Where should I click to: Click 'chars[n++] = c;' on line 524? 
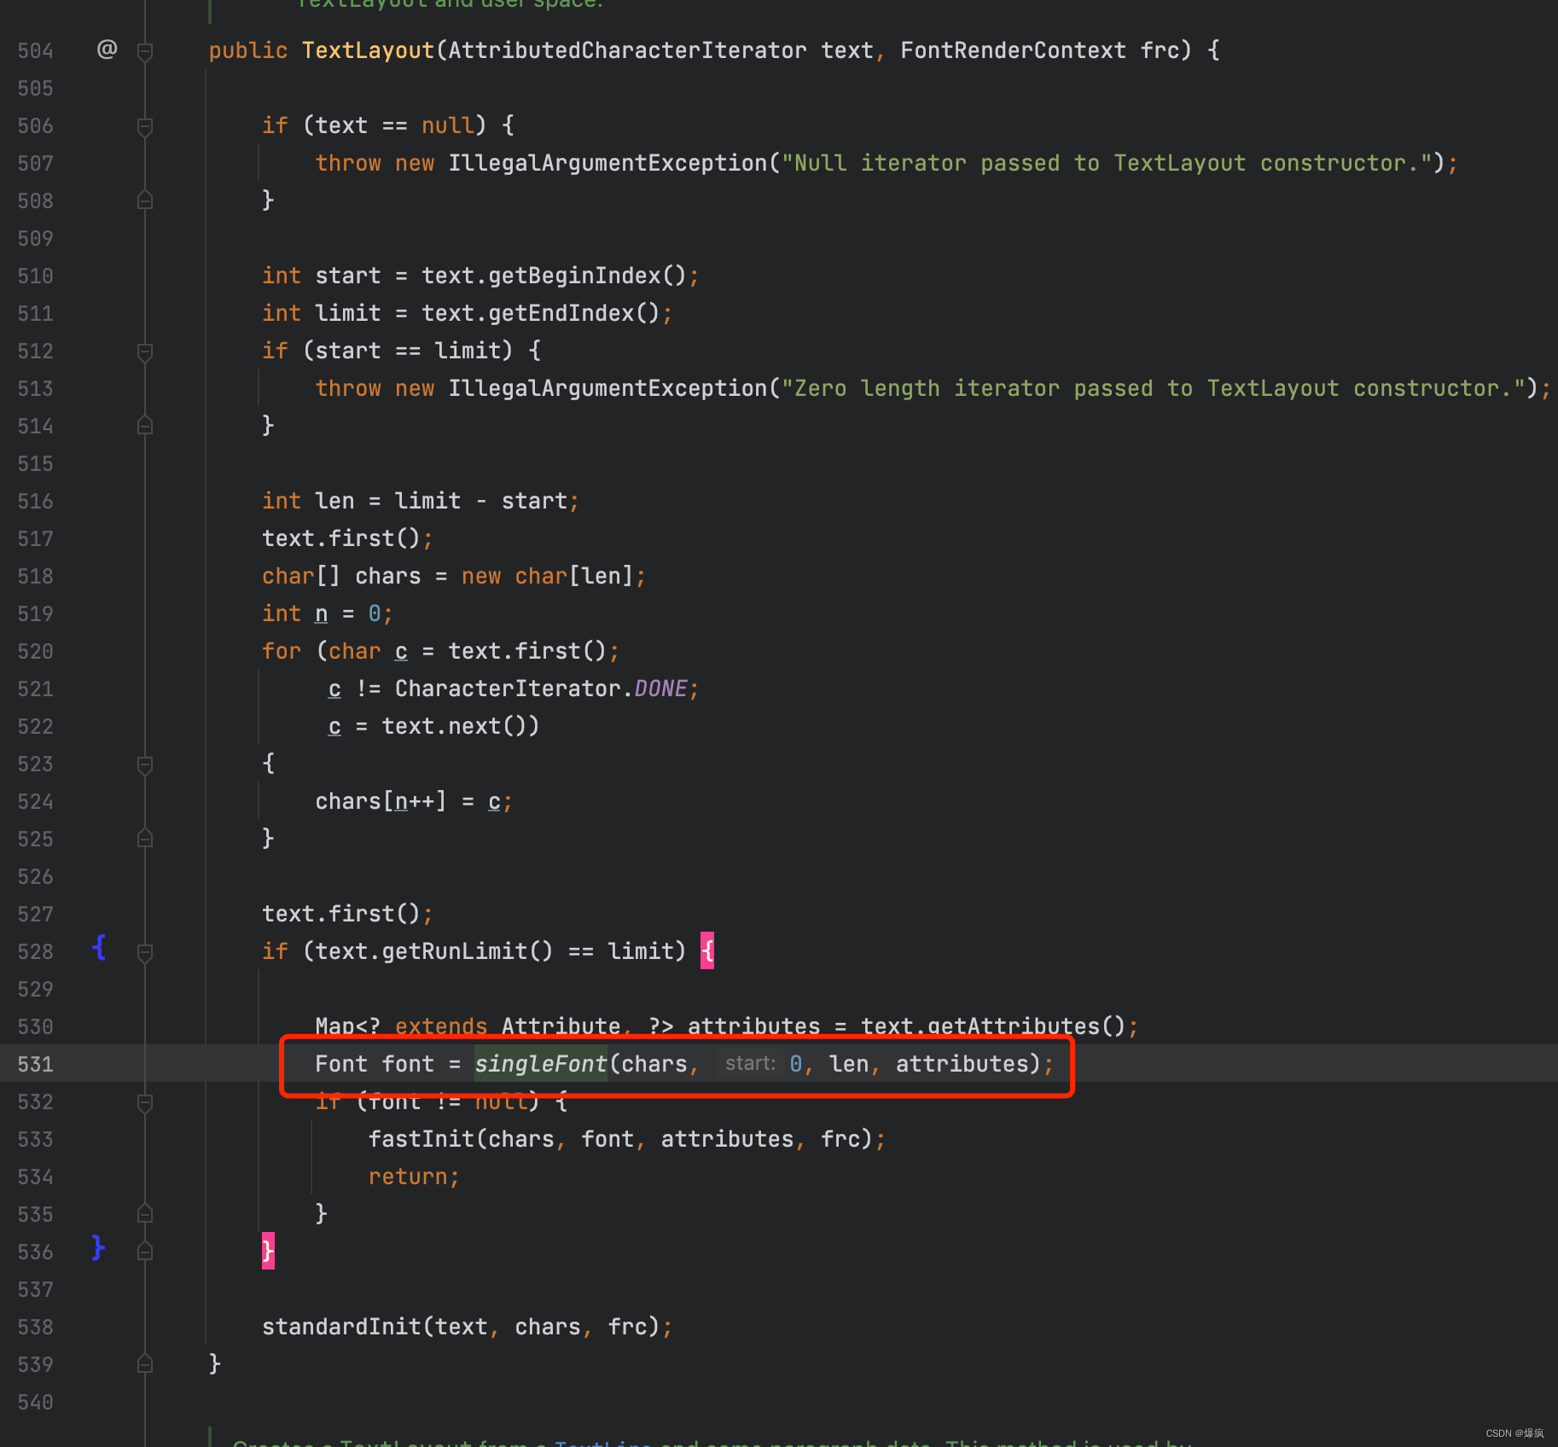click(x=414, y=801)
